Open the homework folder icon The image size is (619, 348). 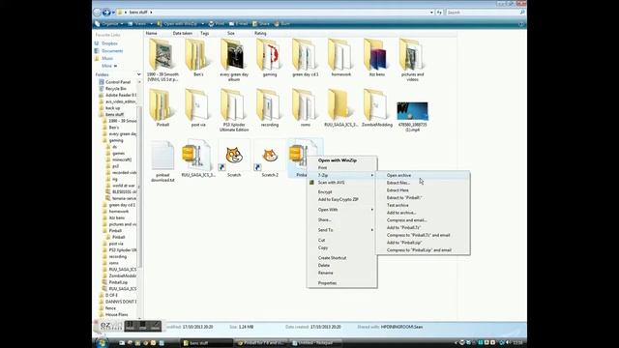pos(340,55)
